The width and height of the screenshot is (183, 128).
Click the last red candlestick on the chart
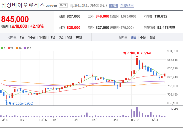coord(165,75)
